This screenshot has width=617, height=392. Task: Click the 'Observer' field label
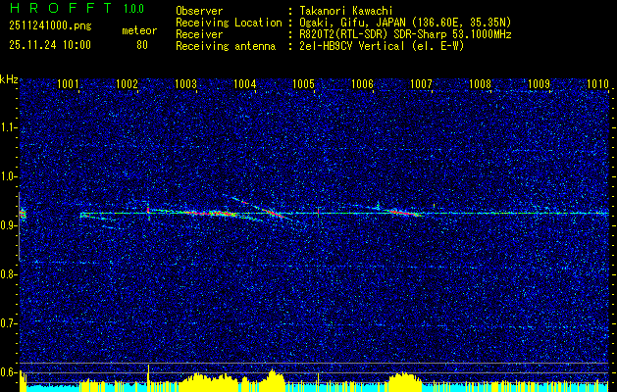pyautogui.click(x=199, y=11)
